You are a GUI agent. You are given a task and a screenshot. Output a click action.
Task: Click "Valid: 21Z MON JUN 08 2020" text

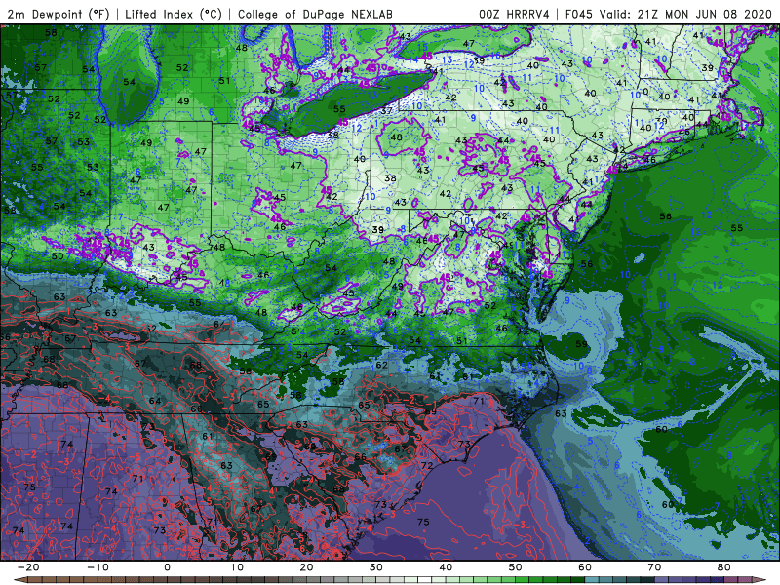tap(685, 14)
